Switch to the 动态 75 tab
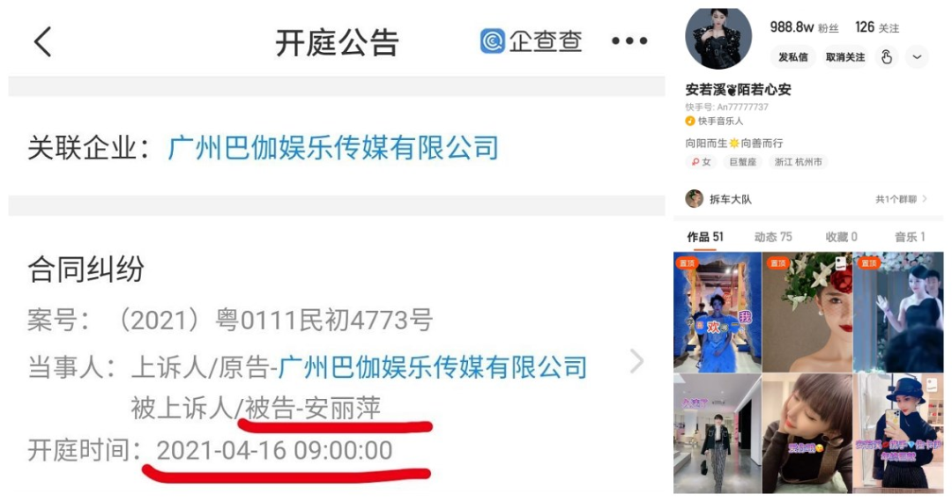The image size is (952, 502). pyautogui.click(x=773, y=237)
